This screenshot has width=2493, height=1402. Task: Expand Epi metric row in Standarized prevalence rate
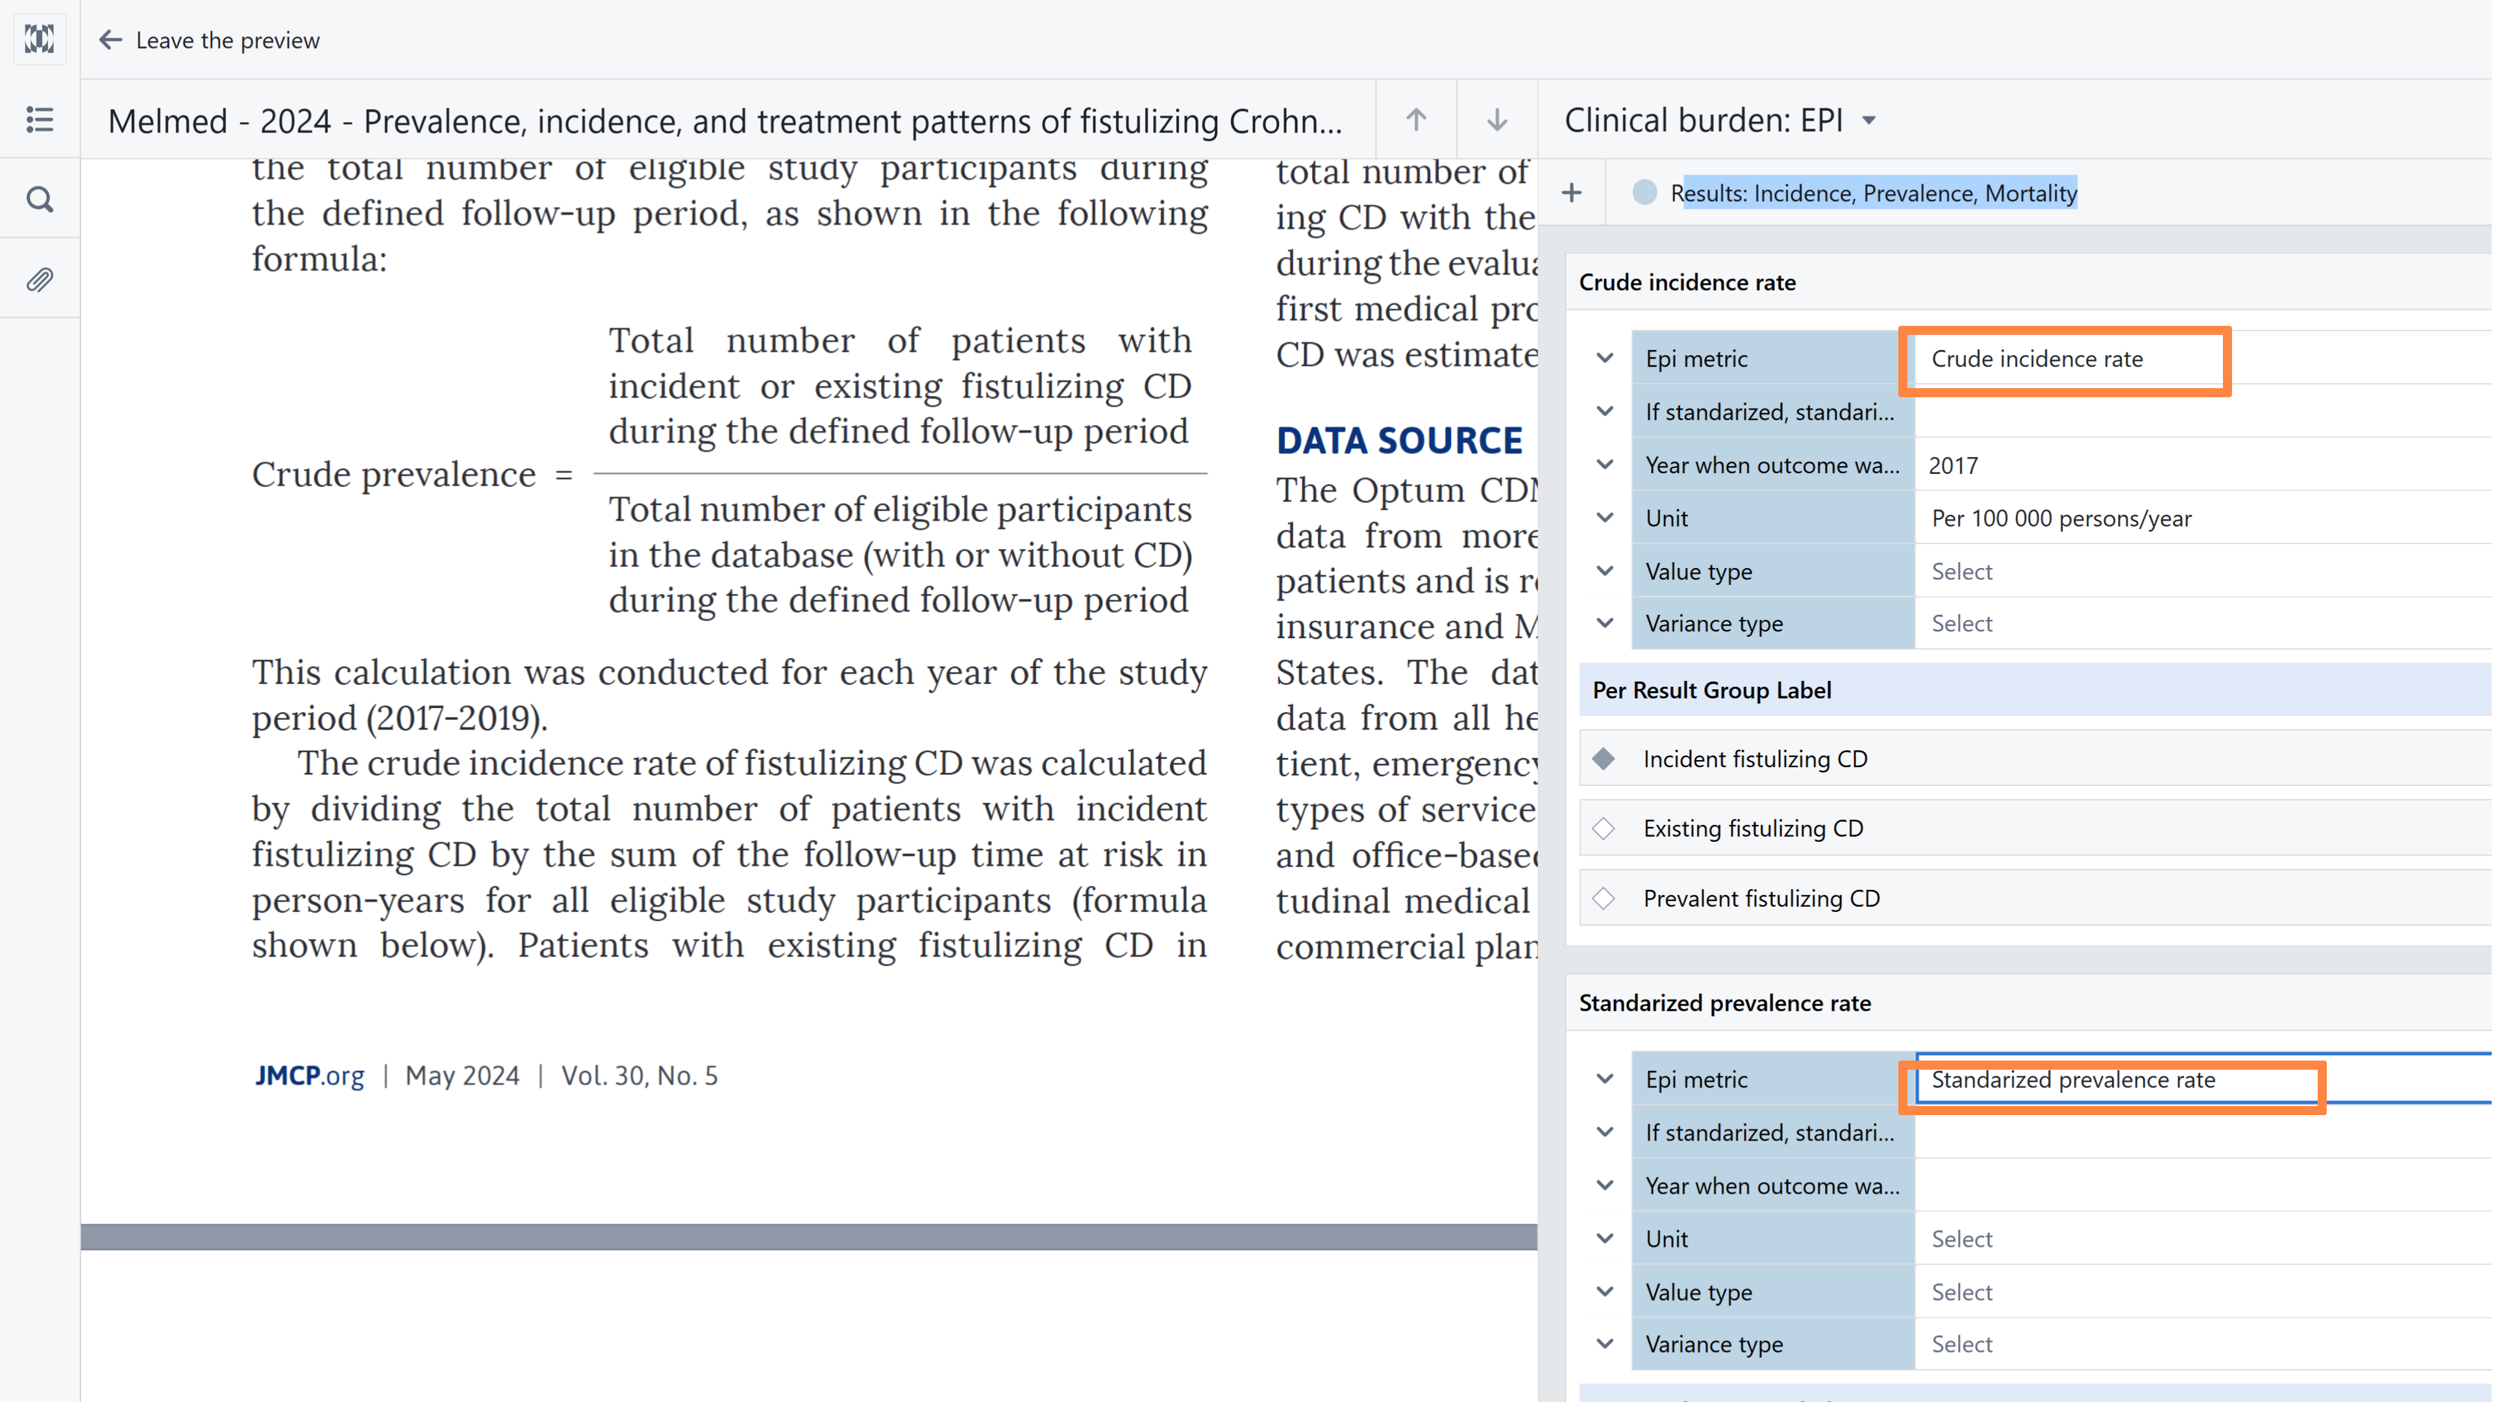(1605, 1079)
